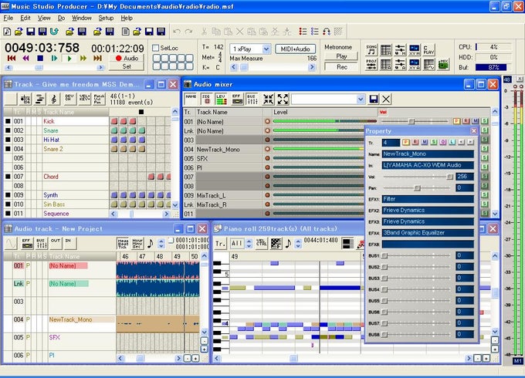This screenshot has height=378, width=525.
Task: Toggle blue M mute button in Property panel
Action: click(x=425, y=142)
